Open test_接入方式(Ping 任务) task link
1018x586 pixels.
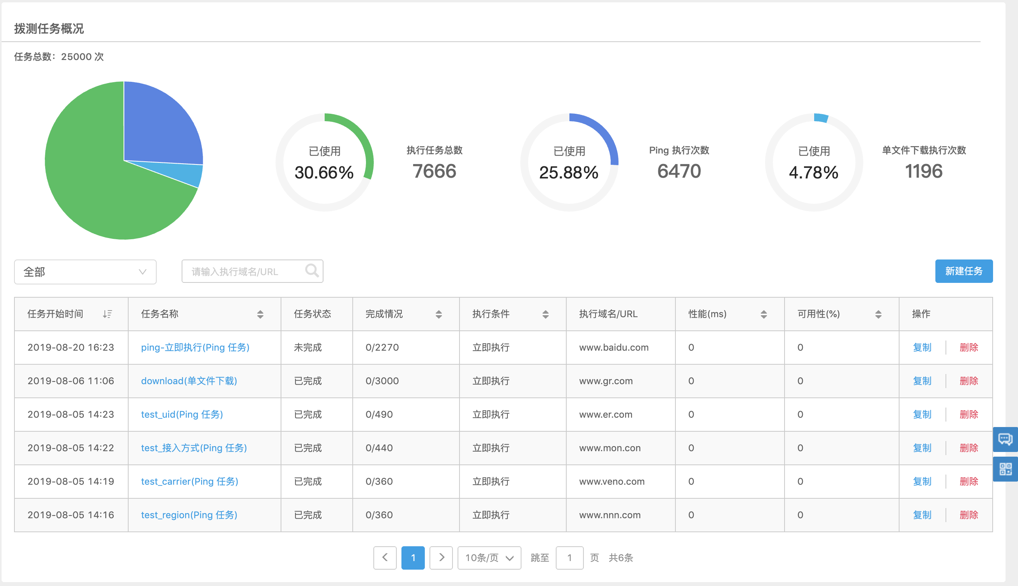(x=194, y=448)
